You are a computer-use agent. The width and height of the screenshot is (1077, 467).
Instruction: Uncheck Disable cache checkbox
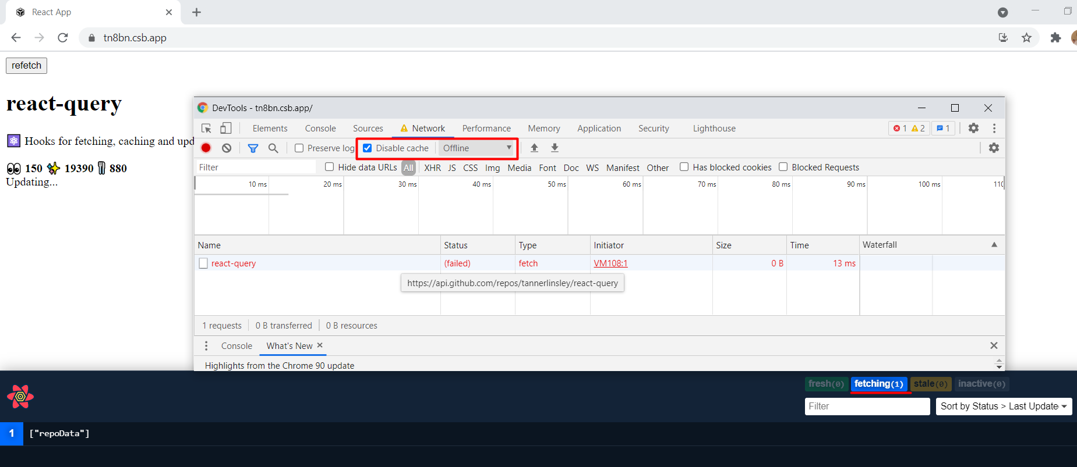[368, 148]
